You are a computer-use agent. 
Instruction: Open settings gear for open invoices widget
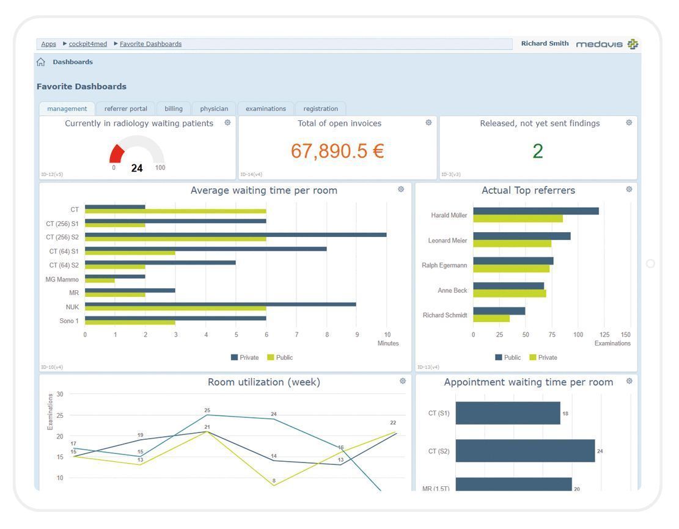[x=428, y=123]
